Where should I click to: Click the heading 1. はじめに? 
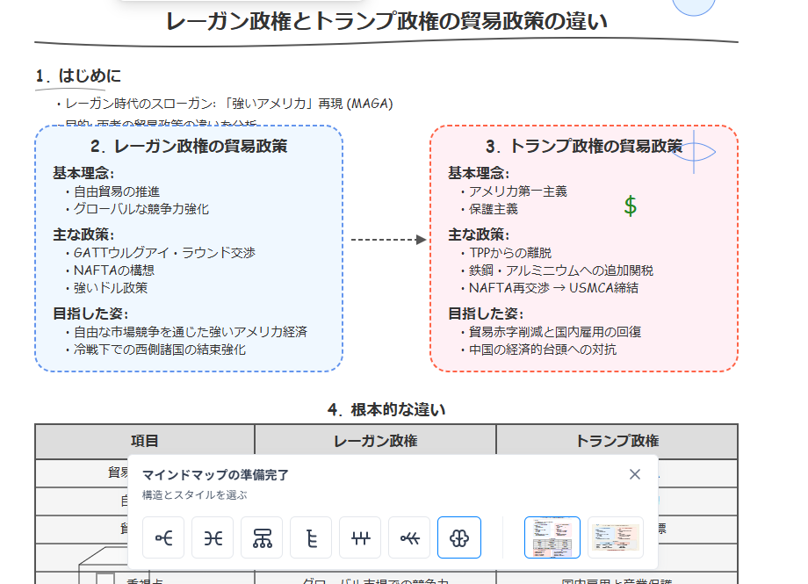click(78, 76)
